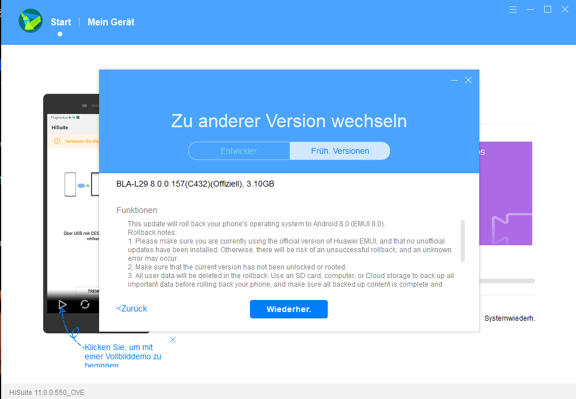Go back via the <Zurück link
The width and height of the screenshot is (576, 399).
[x=132, y=309]
